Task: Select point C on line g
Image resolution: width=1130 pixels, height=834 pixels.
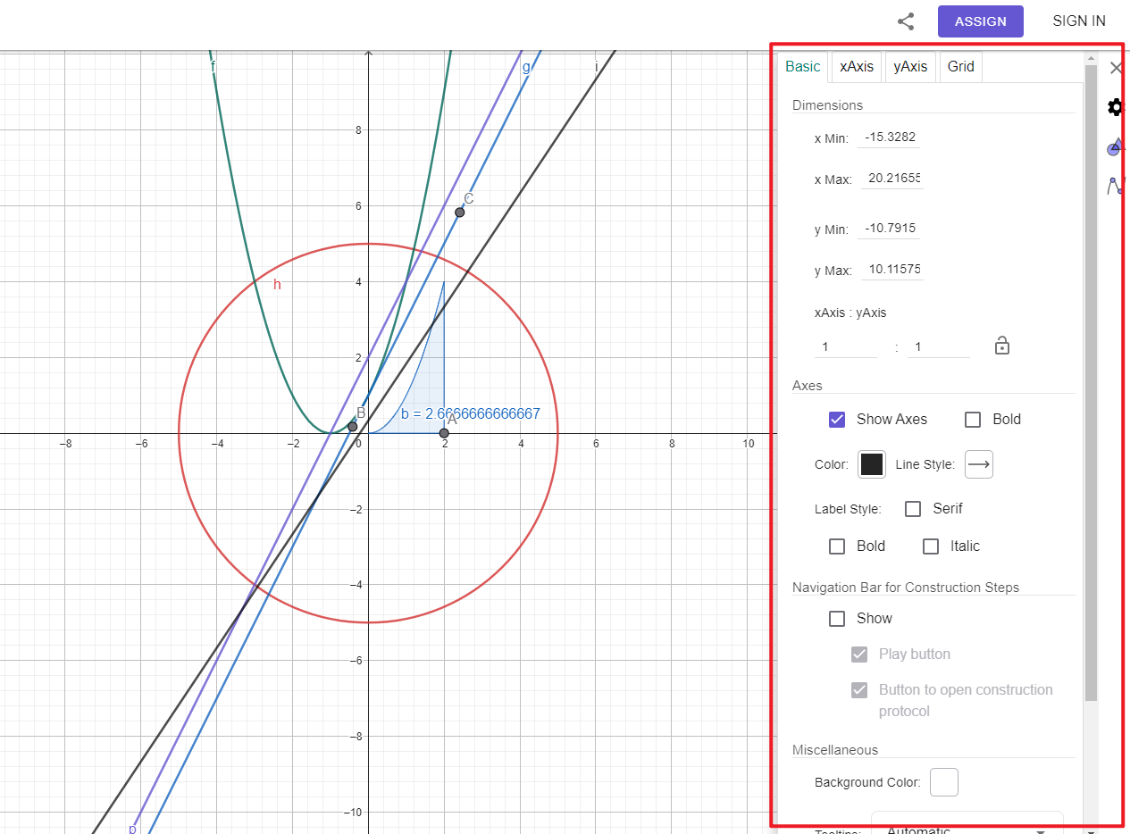Action: (x=459, y=213)
